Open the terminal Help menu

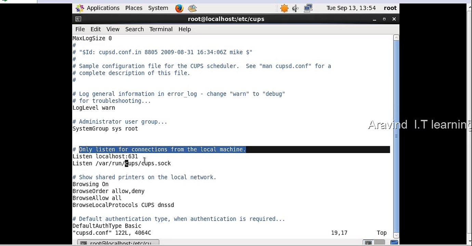(185, 29)
